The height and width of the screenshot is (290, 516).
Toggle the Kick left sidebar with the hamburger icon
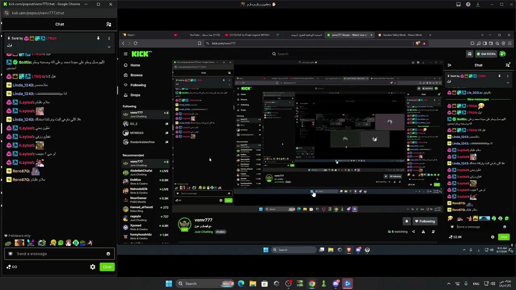(x=126, y=54)
